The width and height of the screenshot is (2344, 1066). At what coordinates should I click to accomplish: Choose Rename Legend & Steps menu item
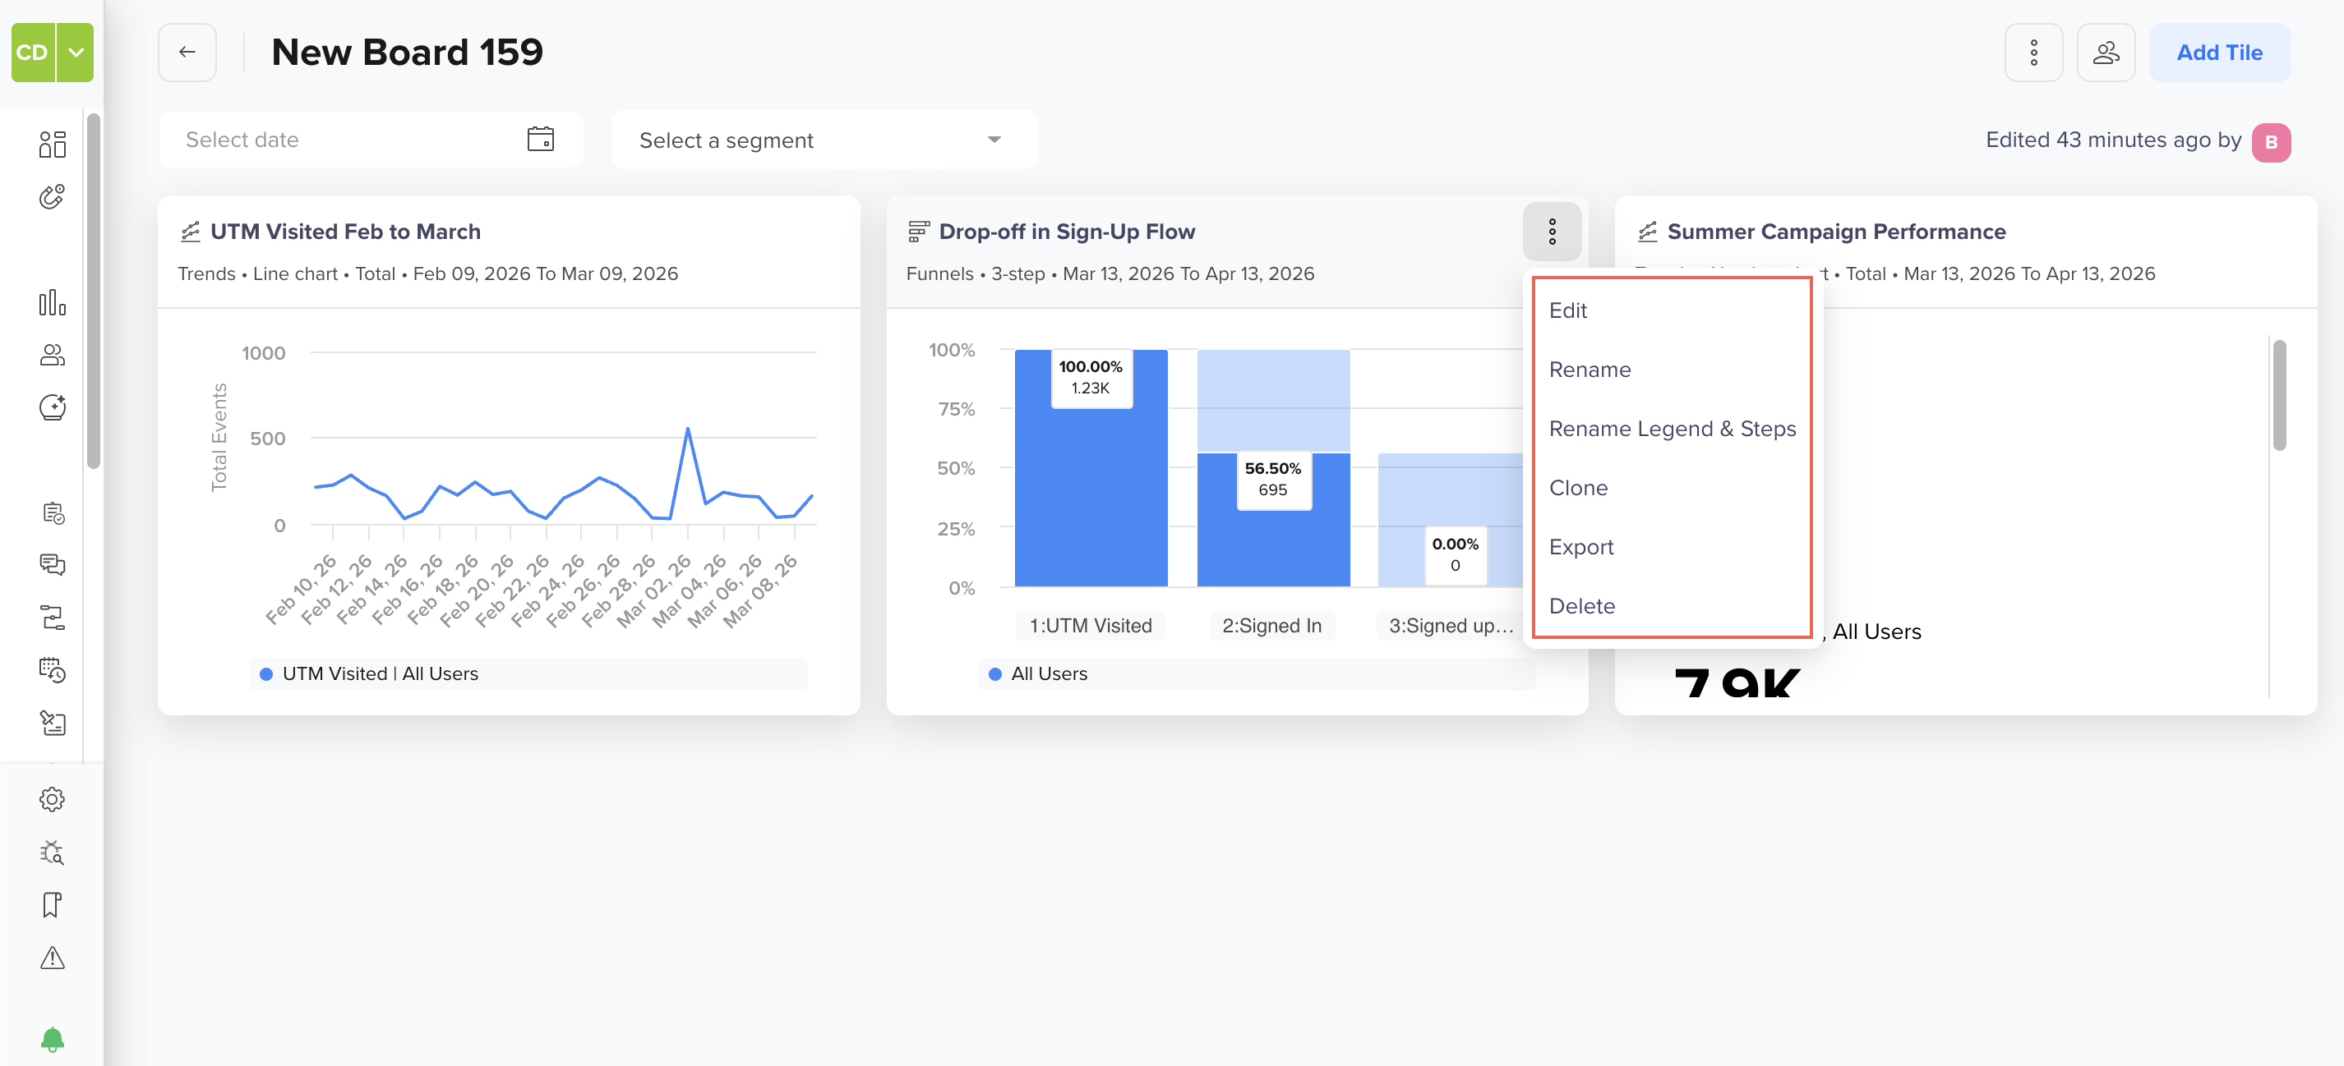coord(1672,429)
